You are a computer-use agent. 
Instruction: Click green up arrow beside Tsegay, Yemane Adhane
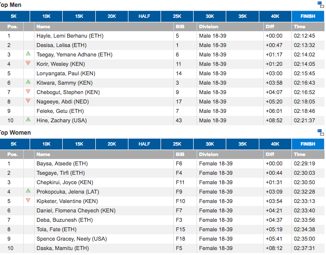tap(28, 54)
